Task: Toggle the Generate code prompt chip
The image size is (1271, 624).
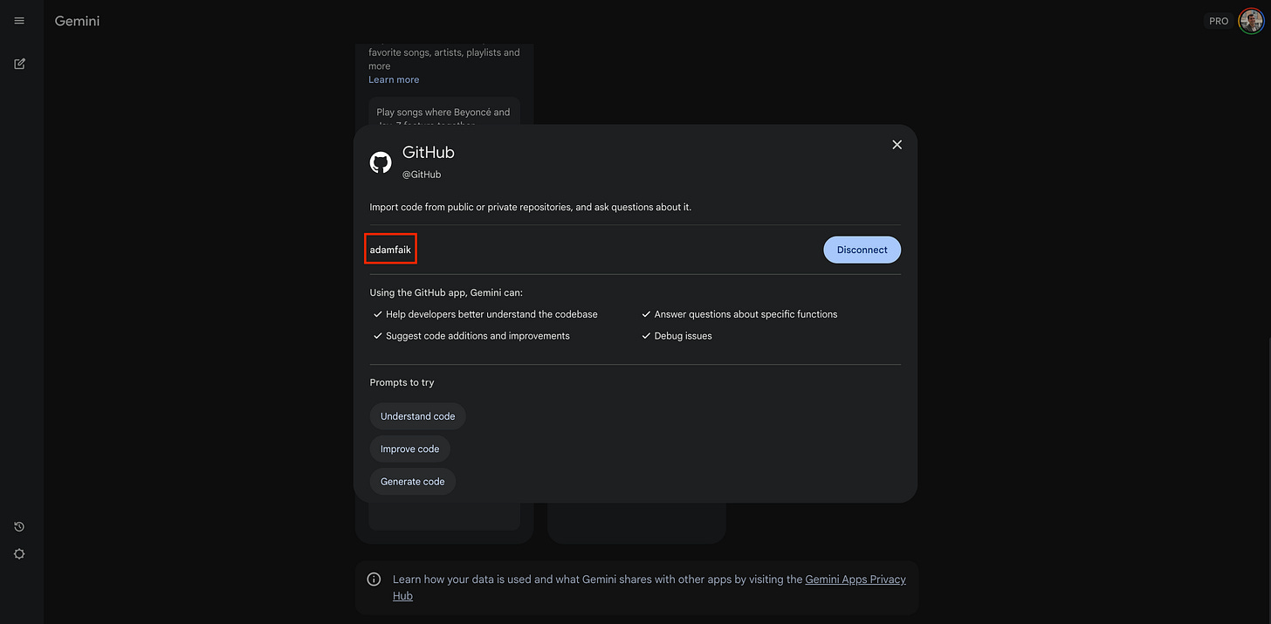Action: [x=412, y=481]
